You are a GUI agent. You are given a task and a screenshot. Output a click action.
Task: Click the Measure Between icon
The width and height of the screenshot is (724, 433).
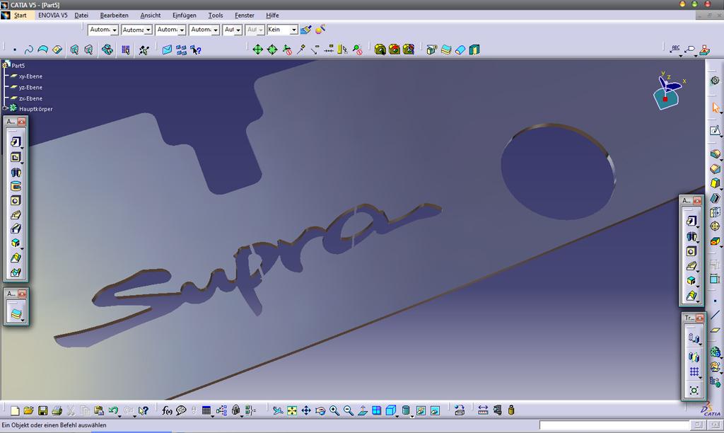[x=483, y=410]
